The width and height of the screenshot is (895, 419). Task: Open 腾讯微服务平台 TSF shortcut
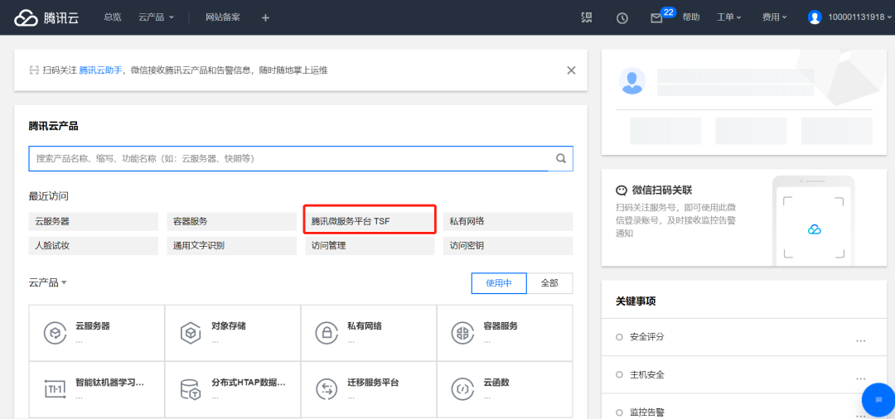[x=370, y=221]
